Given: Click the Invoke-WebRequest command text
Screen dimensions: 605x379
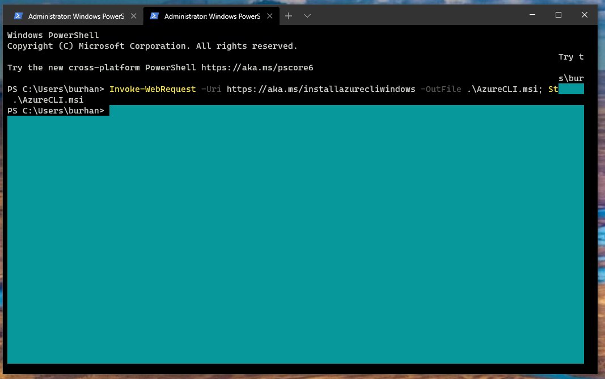Looking at the screenshot, I should click(153, 89).
